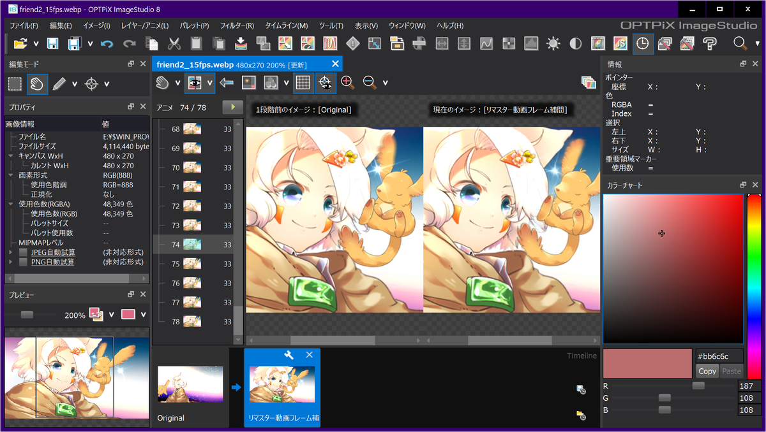Select the Original timeline thumbnail
The height and width of the screenshot is (432, 766).
click(x=190, y=384)
